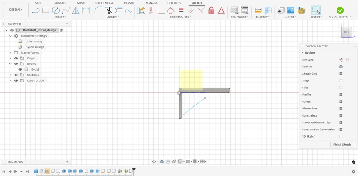Image resolution: width=358 pixels, height=176 pixels.
Task: Select the Trim scissors tool
Action: (x=108, y=10)
